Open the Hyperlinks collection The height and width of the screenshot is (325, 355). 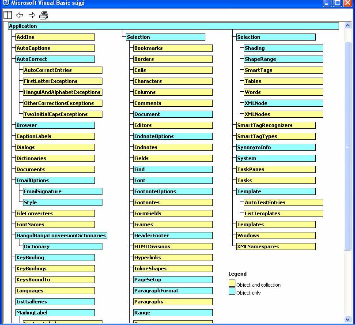[173, 258]
